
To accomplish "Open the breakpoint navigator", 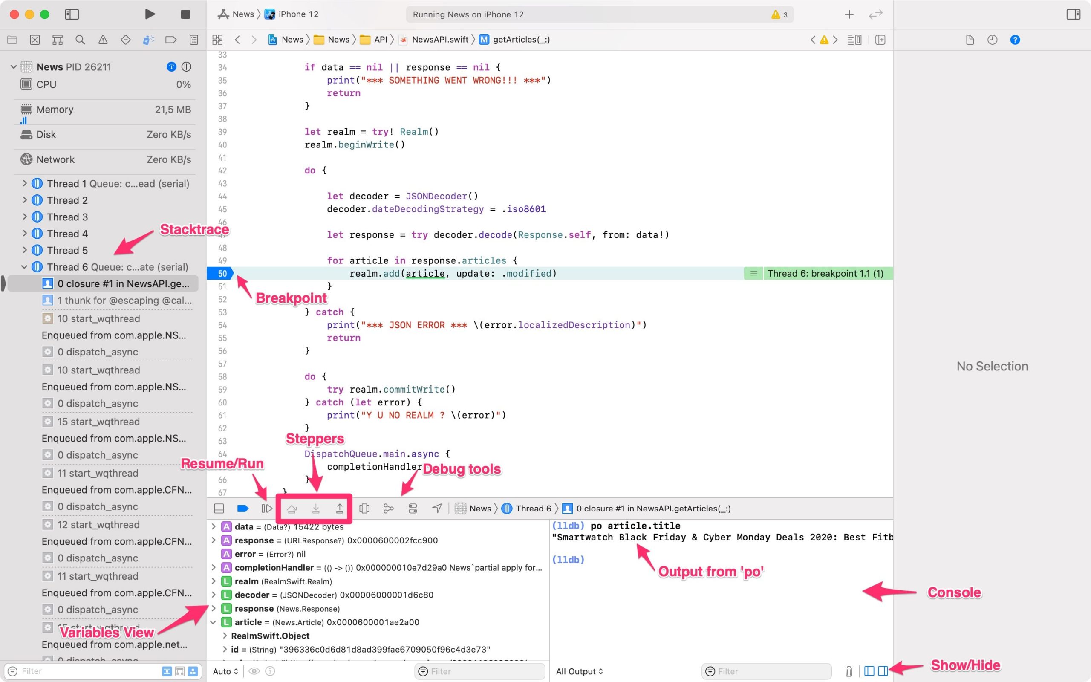I will (171, 40).
